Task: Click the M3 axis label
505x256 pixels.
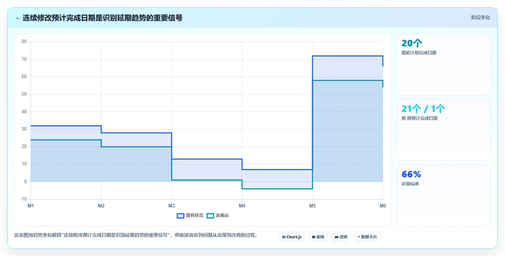Action: pos(171,206)
